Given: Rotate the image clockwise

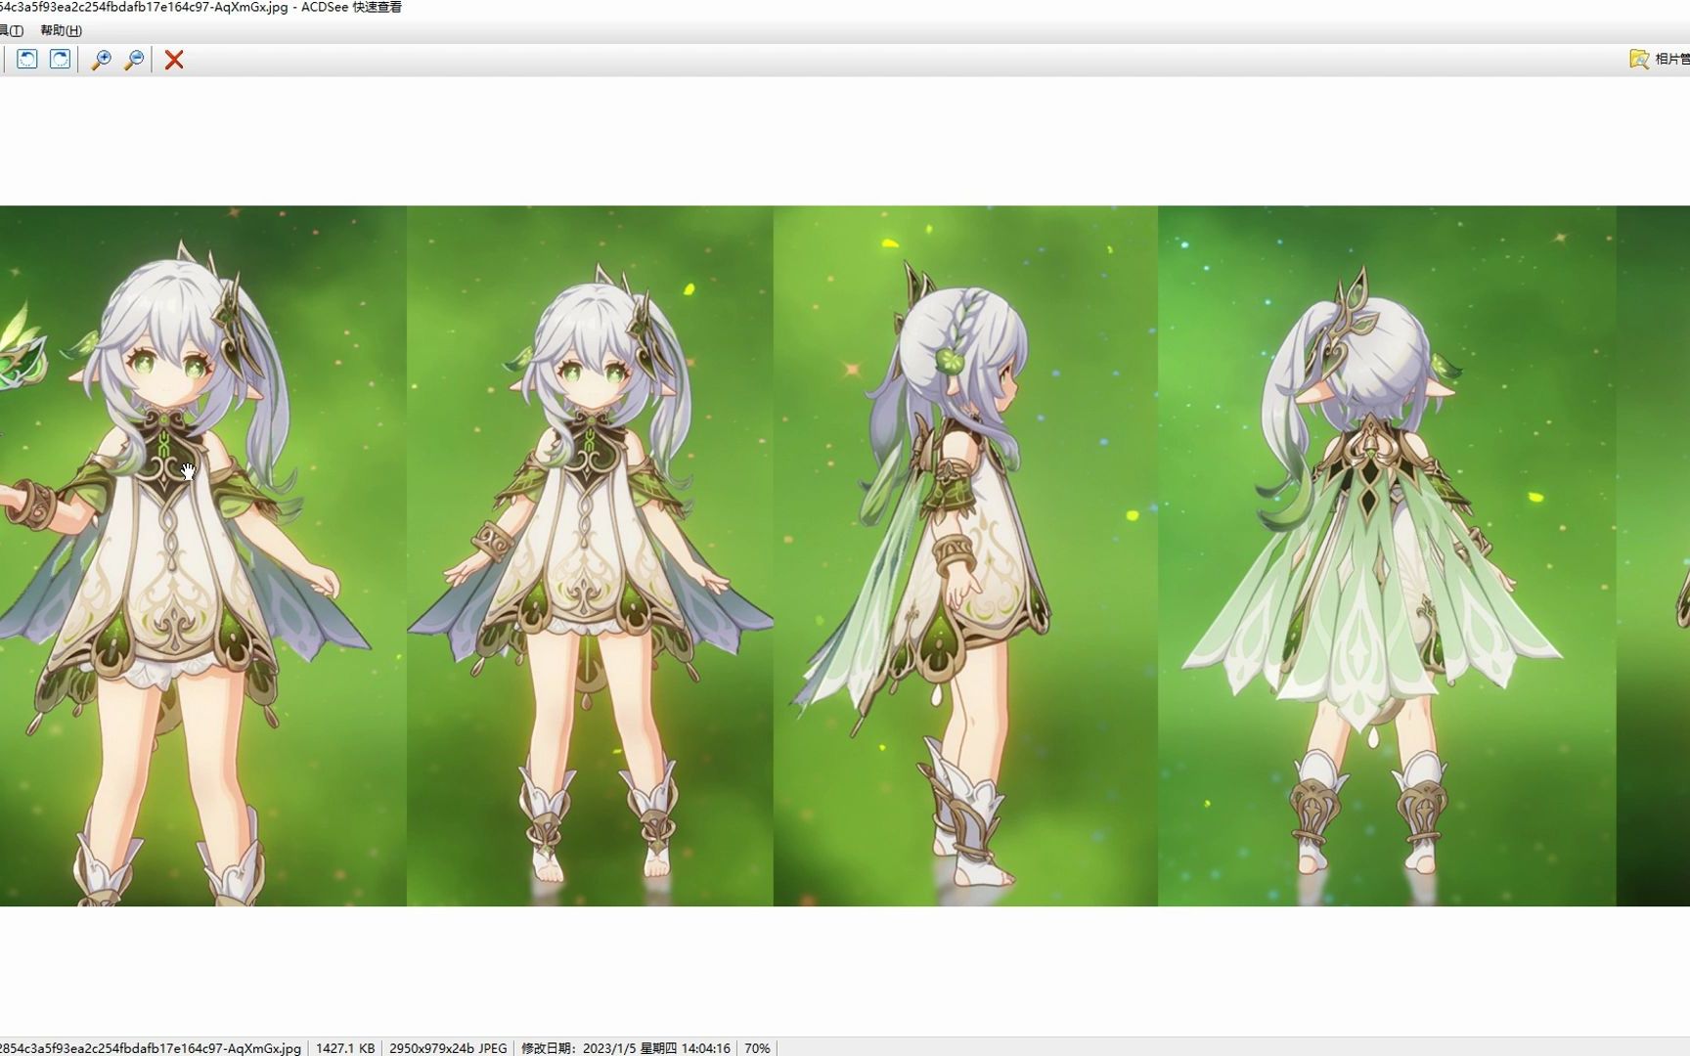Looking at the screenshot, I should point(61,60).
